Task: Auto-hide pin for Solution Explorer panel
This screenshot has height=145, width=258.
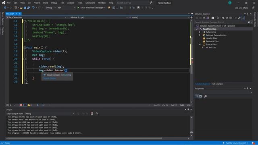Action: coord(248,14)
